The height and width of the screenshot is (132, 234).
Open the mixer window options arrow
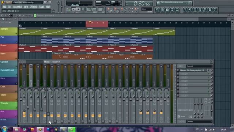click(20, 62)
